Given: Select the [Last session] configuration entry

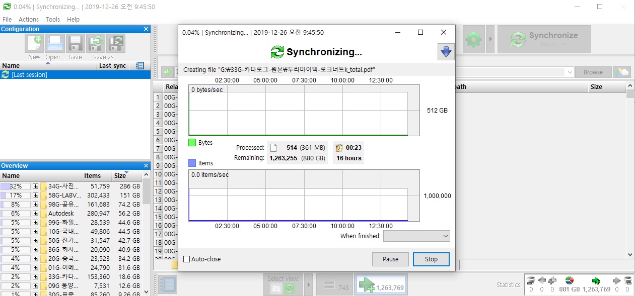Looking at the screenshot, I should click(x=75, y=74).
